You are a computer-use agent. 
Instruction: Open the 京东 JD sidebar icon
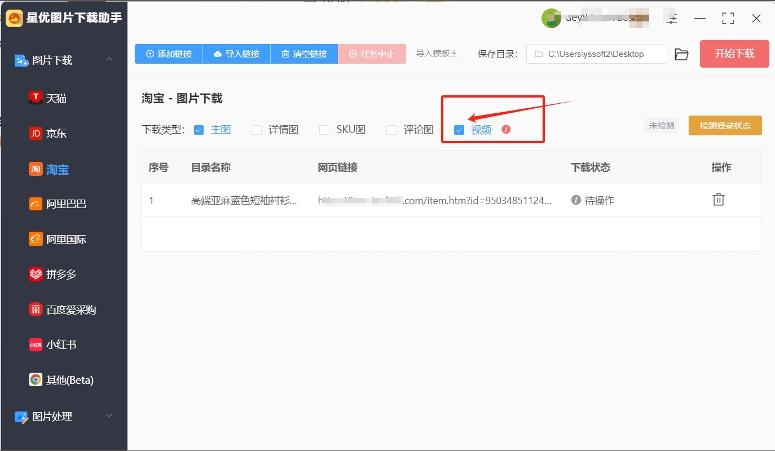click(36, 134)
